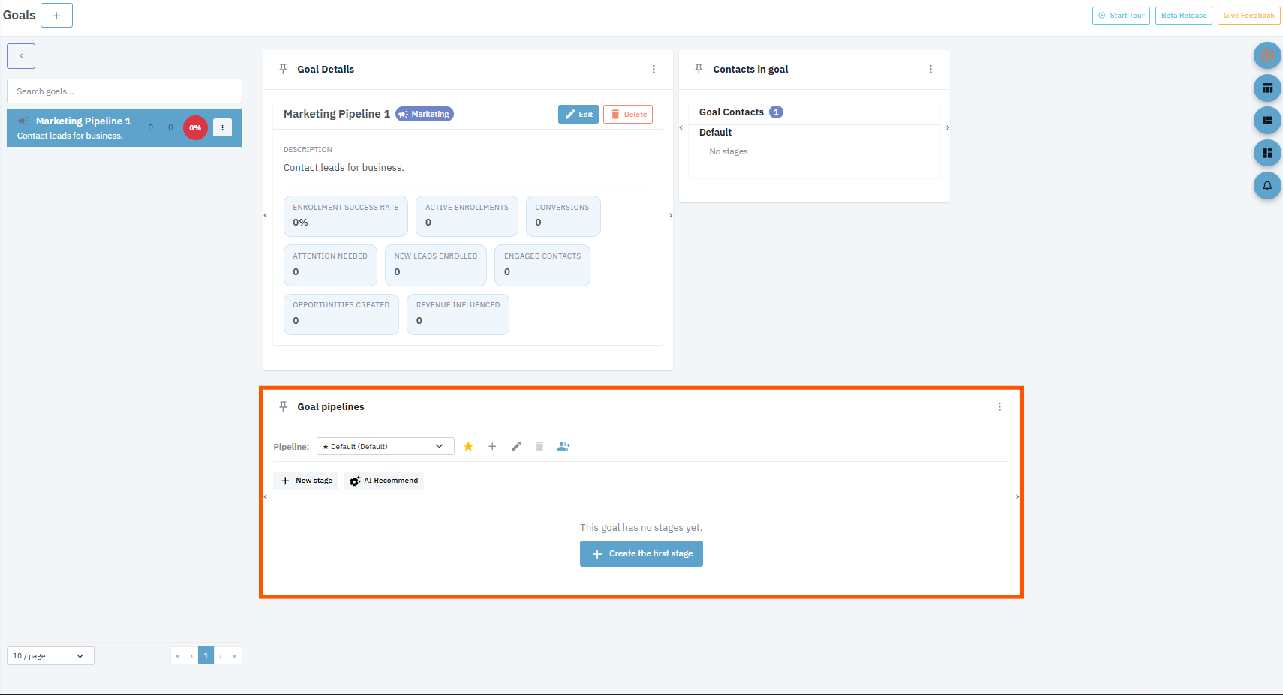The width and height of the screenshot is (1283, 695).
Task: Open Goal pipelines panel three-dot menu
Action: tap(999, 407)
